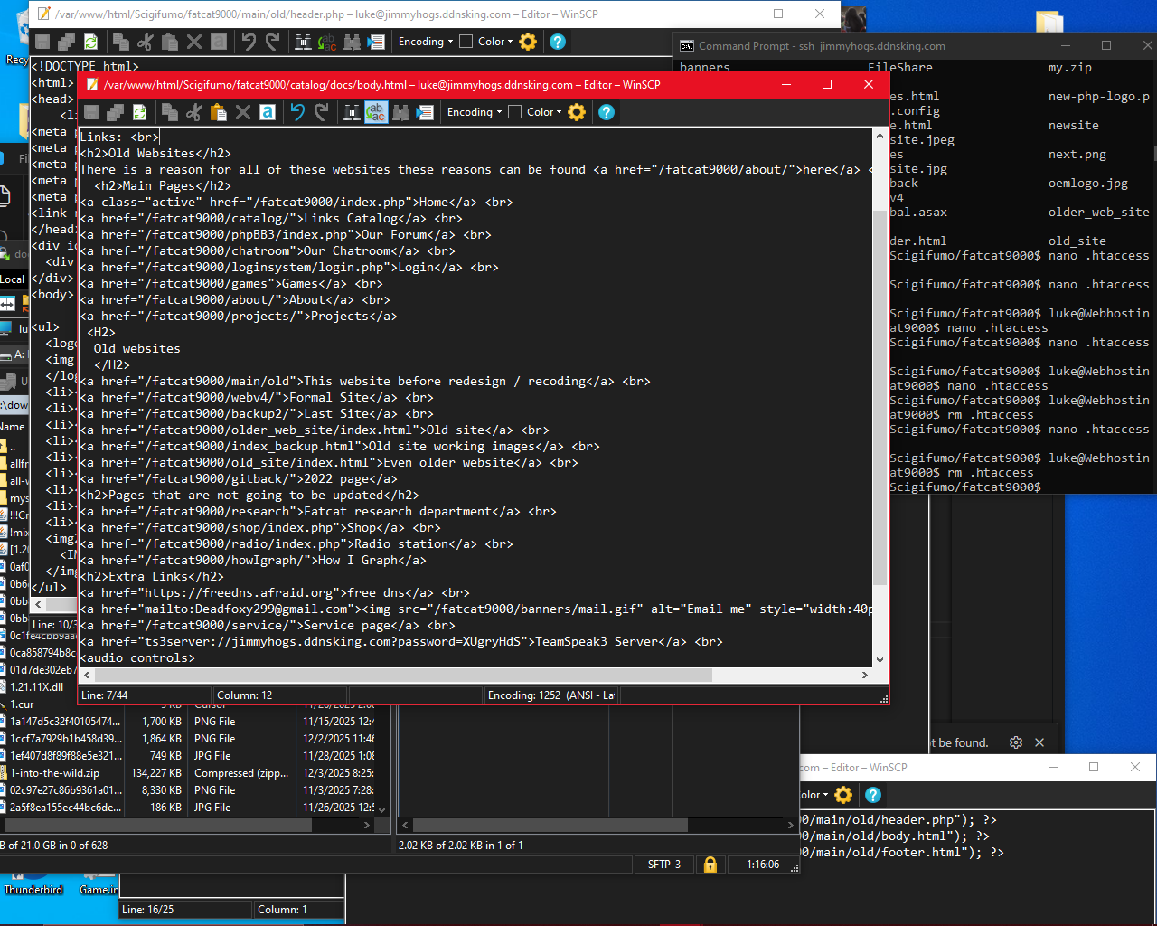
Task: Click Go to line icon in body.html editor
Action: tap(425, 112)
